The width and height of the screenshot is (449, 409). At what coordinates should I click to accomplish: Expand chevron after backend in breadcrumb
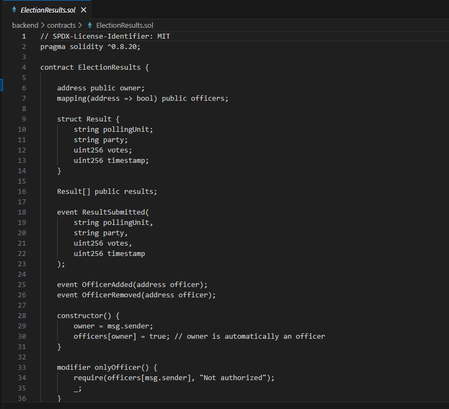click(x=42, y=25)
